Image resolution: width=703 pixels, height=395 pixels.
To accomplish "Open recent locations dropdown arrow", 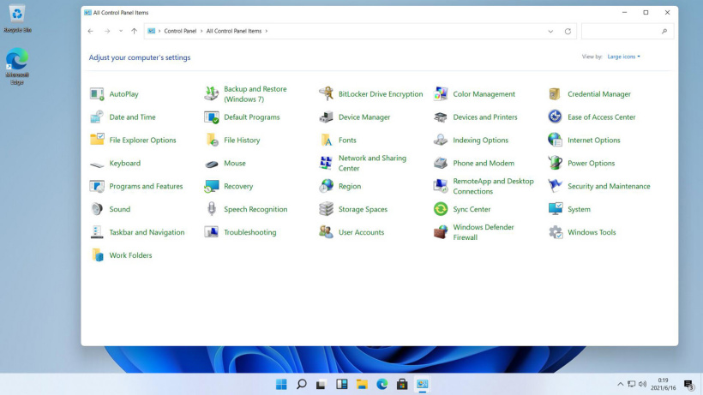I will coord(121,31).
